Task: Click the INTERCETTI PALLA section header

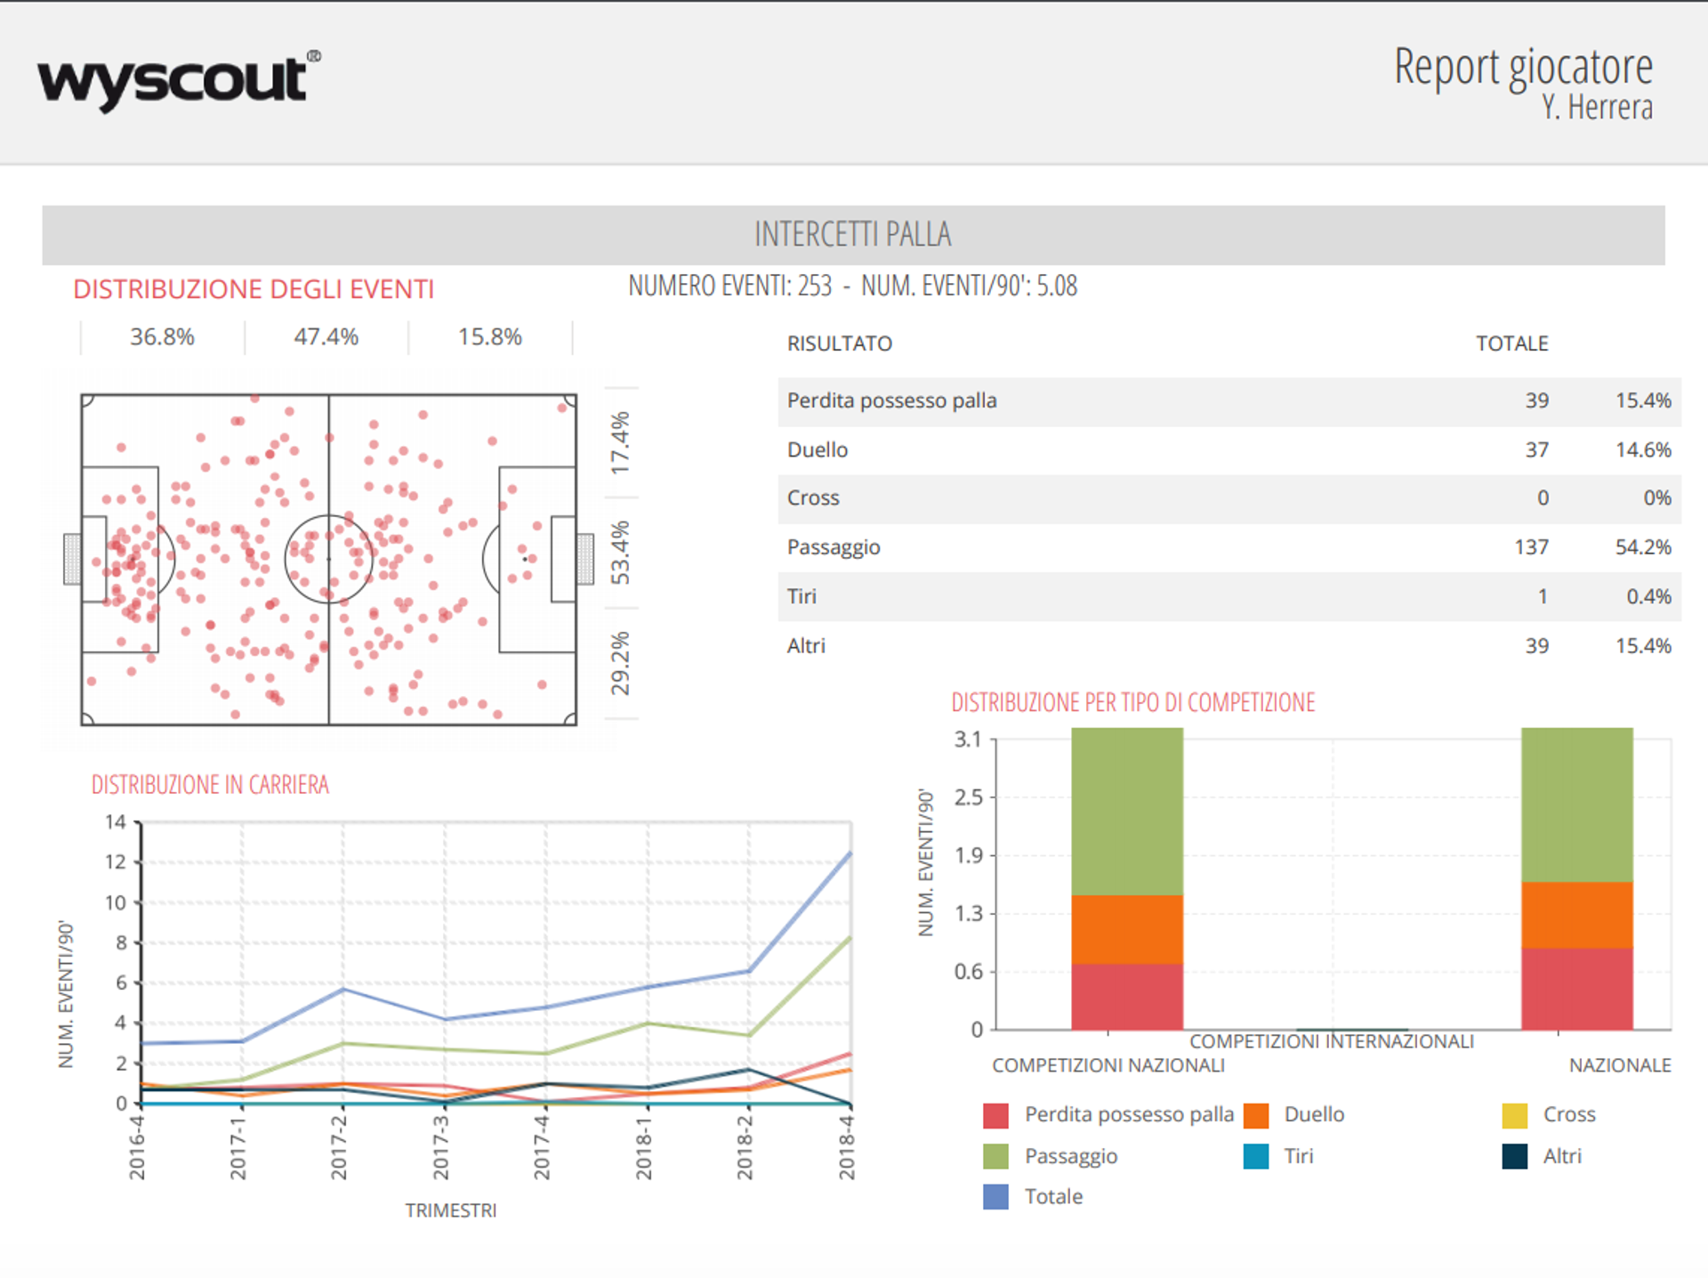Action: 852,235
